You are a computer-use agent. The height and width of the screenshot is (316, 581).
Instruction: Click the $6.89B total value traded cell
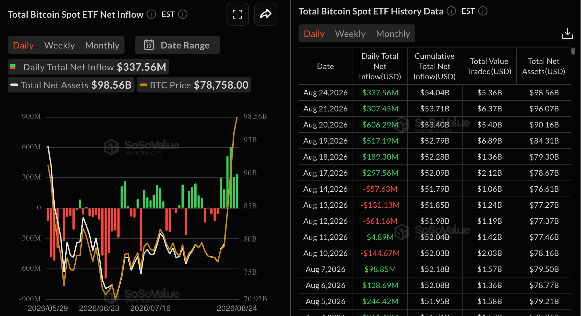pos(490,141)
